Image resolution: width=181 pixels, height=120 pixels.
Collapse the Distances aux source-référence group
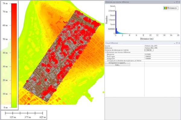pos(106,52)
